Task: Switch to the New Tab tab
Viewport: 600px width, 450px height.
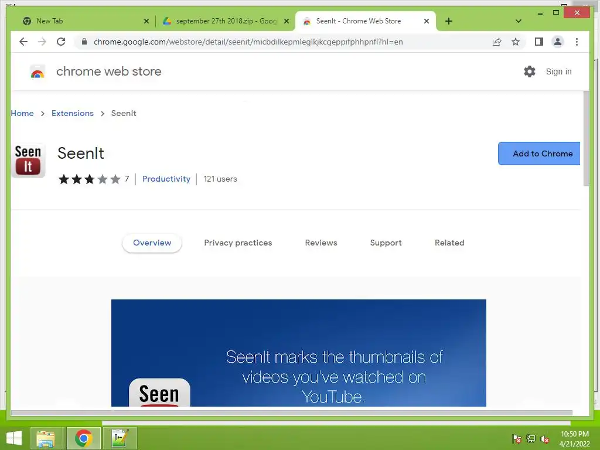Action: tap(82, 21)
